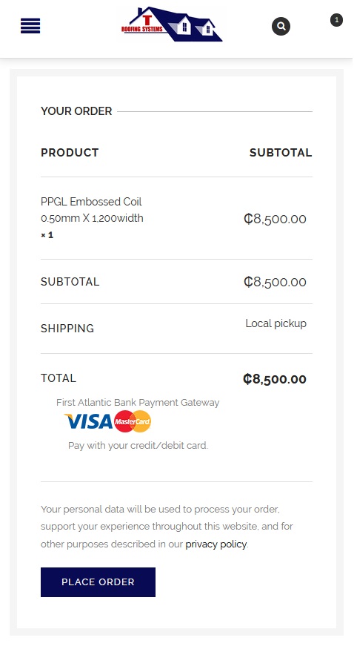The width and height of the screenshot is (354, 652).
Task: Click the PLACE ORDER button
Action: point(98,582)
